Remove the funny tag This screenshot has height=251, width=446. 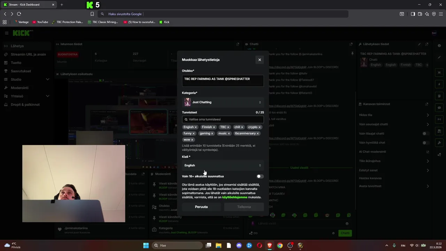pyautogui.click(x=193, y=134)
